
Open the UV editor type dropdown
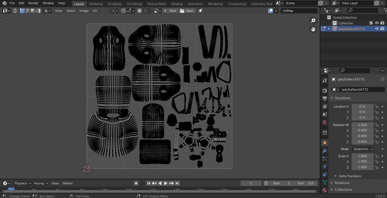click(x=6, y=11)
